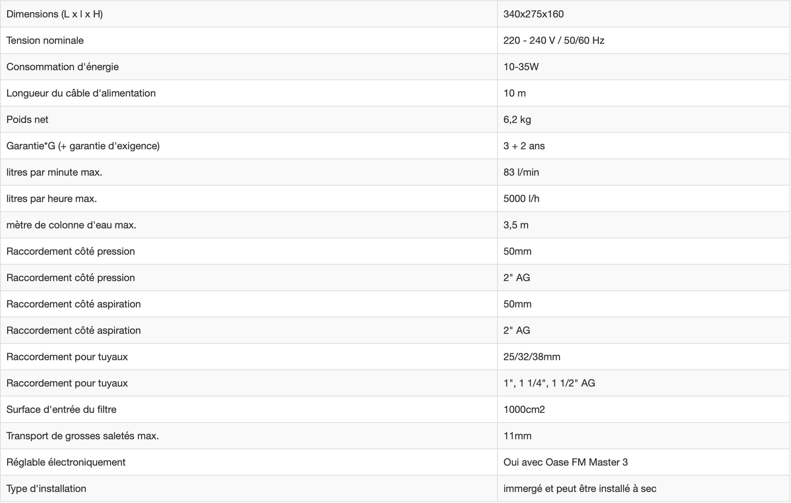
Task: Select the 340x275x160 dimensions value
Action: [x=533, y=14]
